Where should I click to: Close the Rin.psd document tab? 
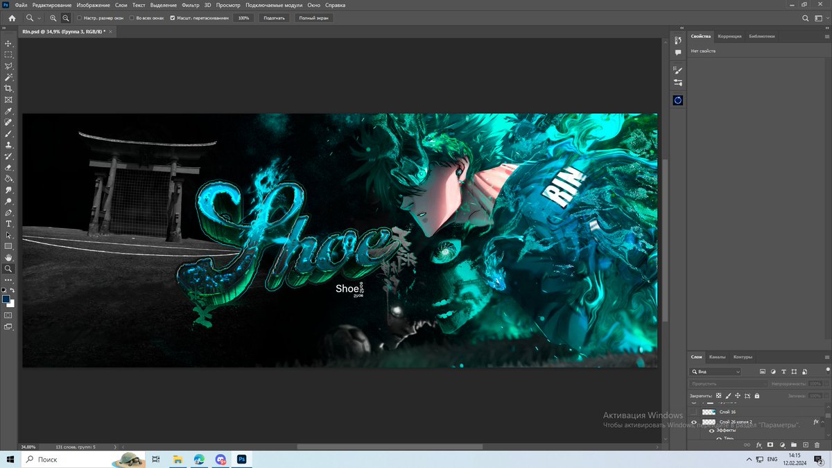click(x=111, y=31)
